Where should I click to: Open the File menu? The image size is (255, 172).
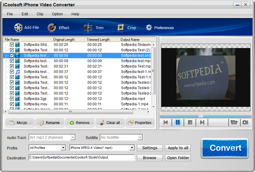10,14
